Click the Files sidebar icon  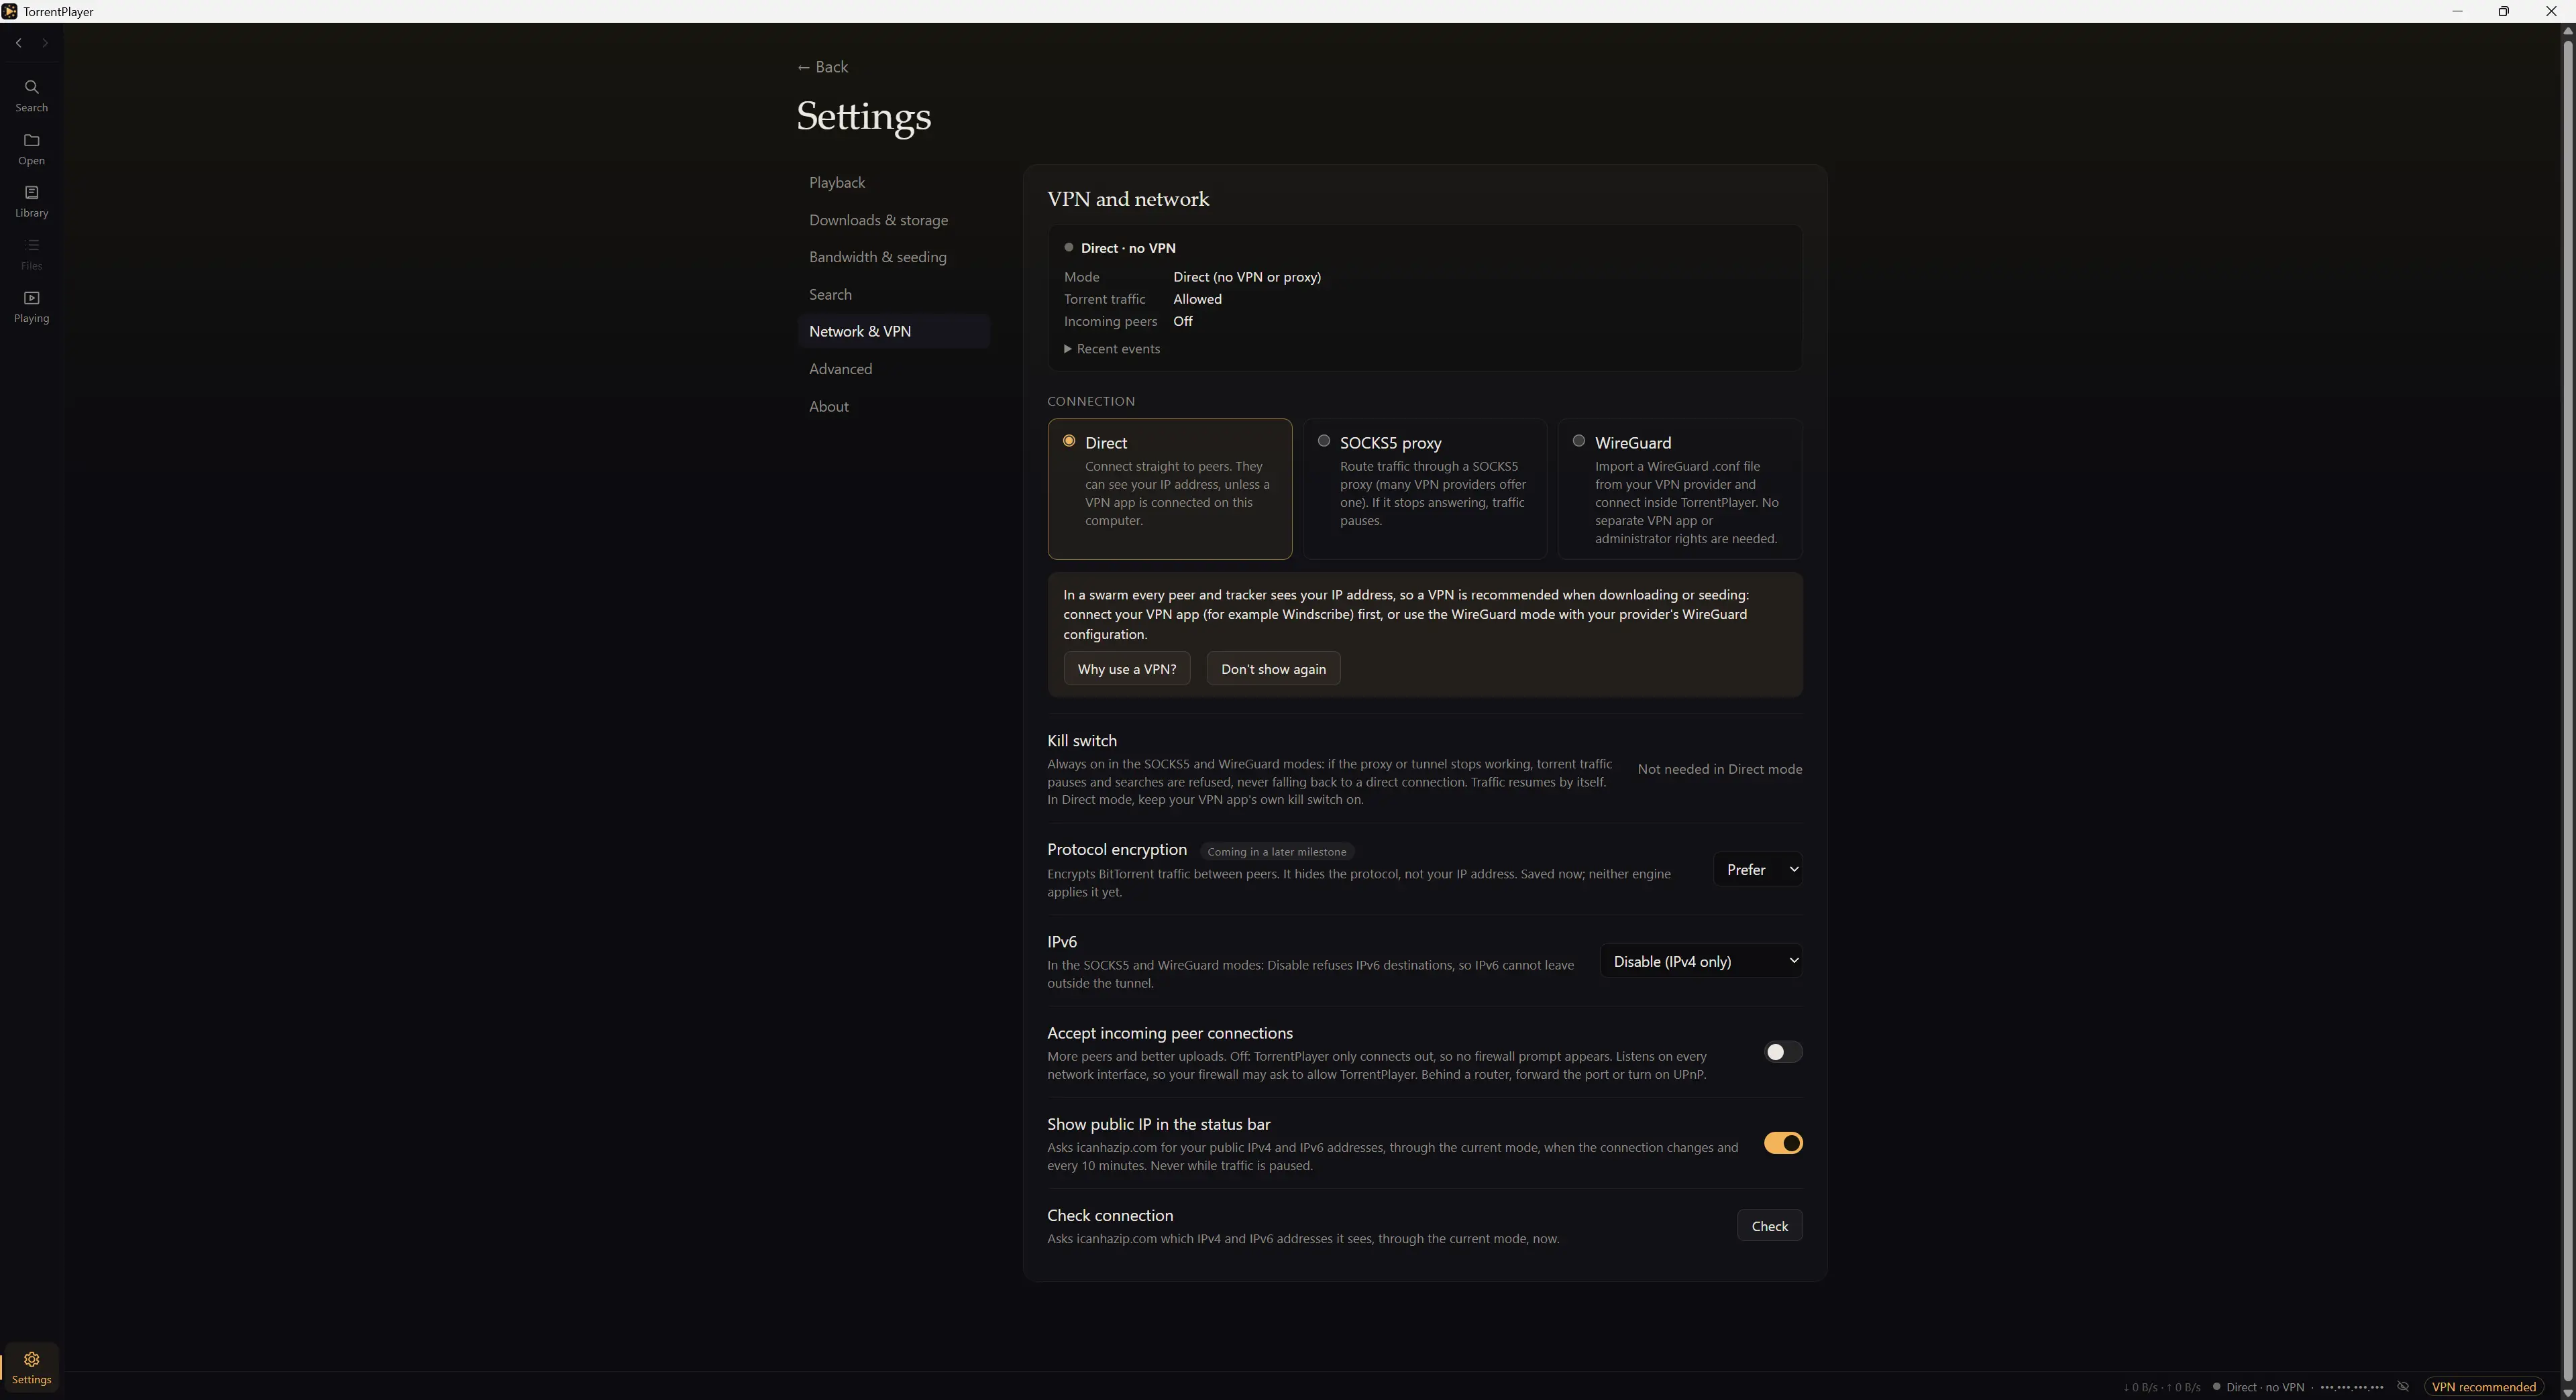pyautogui.click(x=31, y=254)
